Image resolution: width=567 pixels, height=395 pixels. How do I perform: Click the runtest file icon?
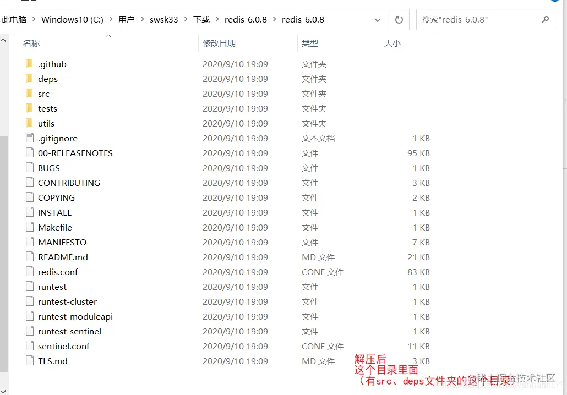point(30,286)
